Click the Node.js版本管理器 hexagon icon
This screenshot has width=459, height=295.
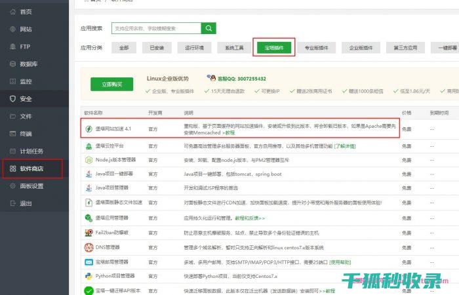click(89, 160)
